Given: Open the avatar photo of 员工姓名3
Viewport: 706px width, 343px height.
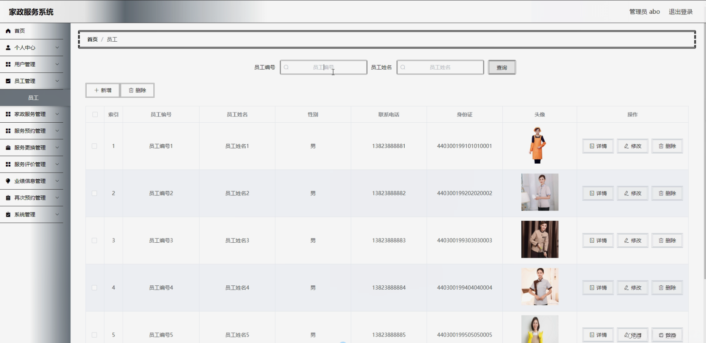Looking at the screenshot, I should click(540, 239).
